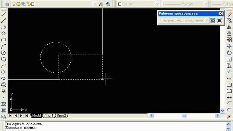Screen dimensions: 233x131
Task: Select the Ellipse Arc tool
Action: click(3, 79)
